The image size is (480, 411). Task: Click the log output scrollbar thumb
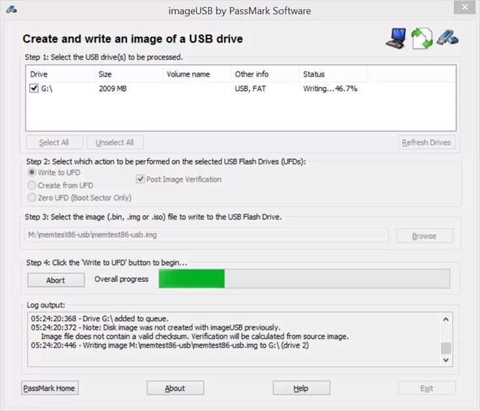(446, 348)
